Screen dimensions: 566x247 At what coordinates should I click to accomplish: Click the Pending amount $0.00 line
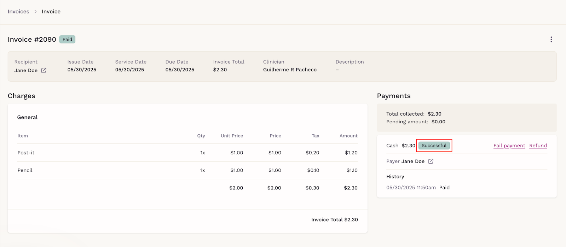[416, 122]
